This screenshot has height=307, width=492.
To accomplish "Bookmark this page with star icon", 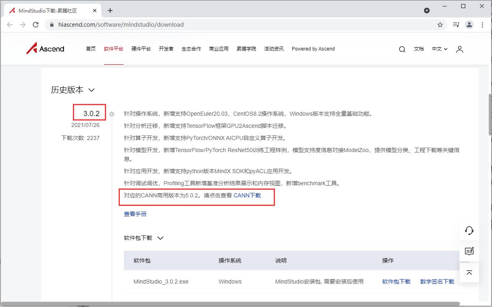I will (440, 25).
